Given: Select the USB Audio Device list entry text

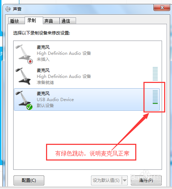Looking at the screenshot, I should 55,100.
